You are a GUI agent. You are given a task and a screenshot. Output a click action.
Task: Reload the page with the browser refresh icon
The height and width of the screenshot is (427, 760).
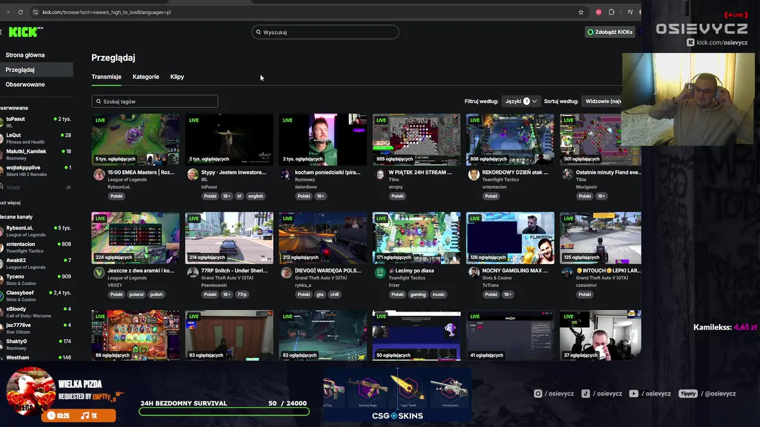coord(20,12)
